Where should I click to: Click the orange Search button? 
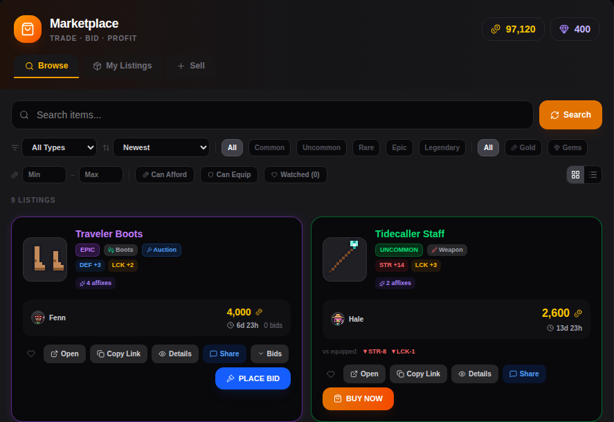[570, 115]
